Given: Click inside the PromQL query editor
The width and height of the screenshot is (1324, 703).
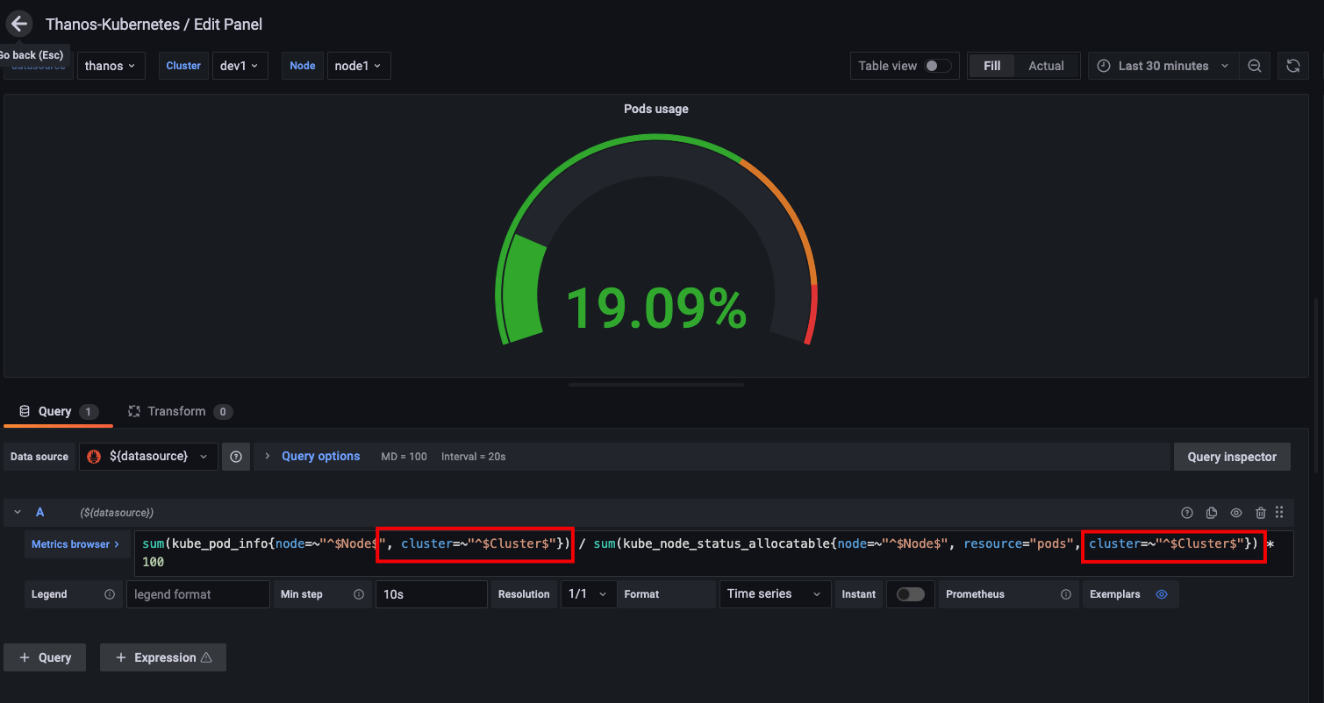Looking at the screenshot, I should (713, 552).
